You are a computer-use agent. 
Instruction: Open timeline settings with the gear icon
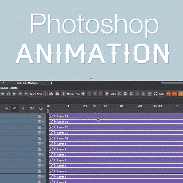(x=23, y=108)
